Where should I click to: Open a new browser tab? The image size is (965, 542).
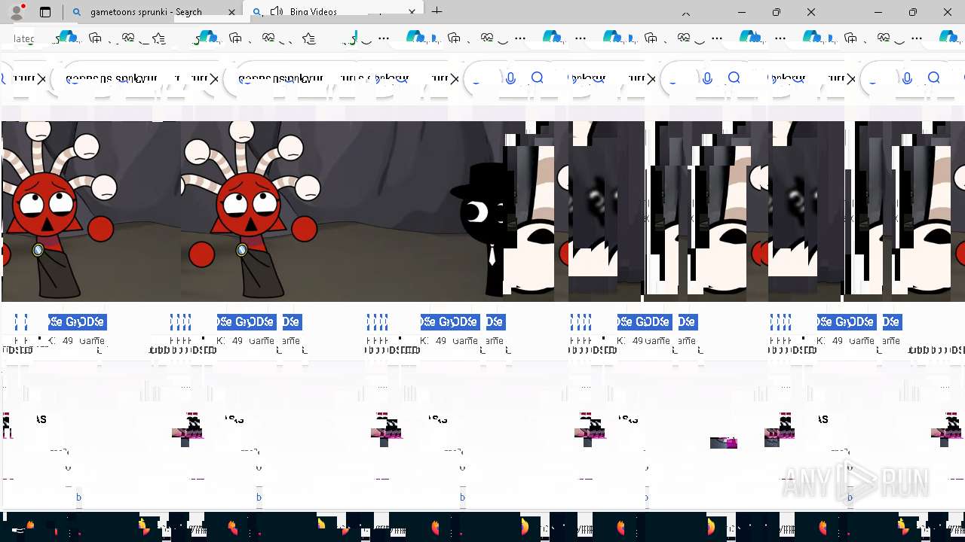coord(437,11)
